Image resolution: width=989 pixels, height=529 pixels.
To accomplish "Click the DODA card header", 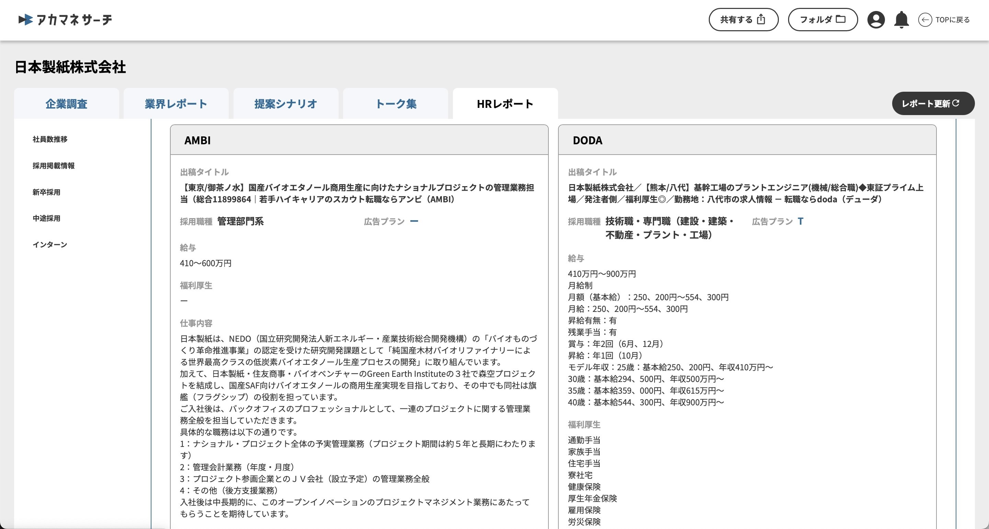I will click(x=747, y=140).
